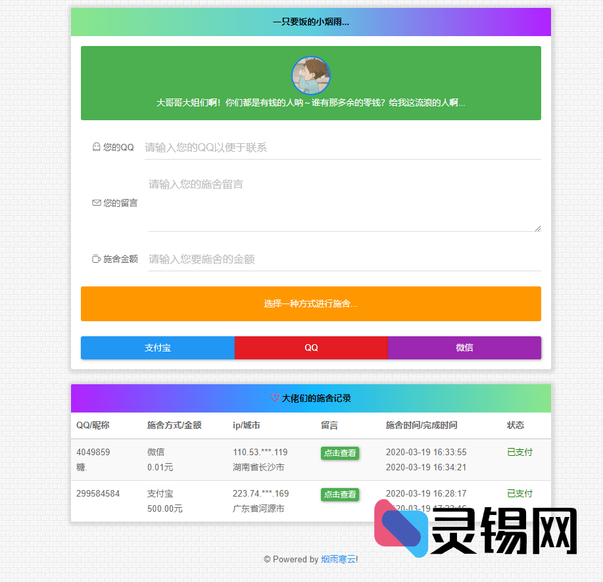Screen dimensions: 603x582
Task: Click the QQ/昵称 table header
Action: point(91,425)
